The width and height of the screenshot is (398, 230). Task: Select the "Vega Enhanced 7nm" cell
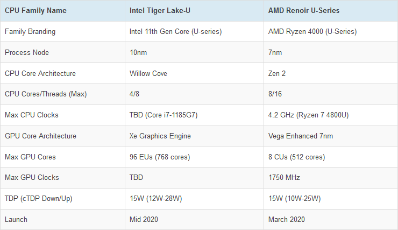(300, 136)
